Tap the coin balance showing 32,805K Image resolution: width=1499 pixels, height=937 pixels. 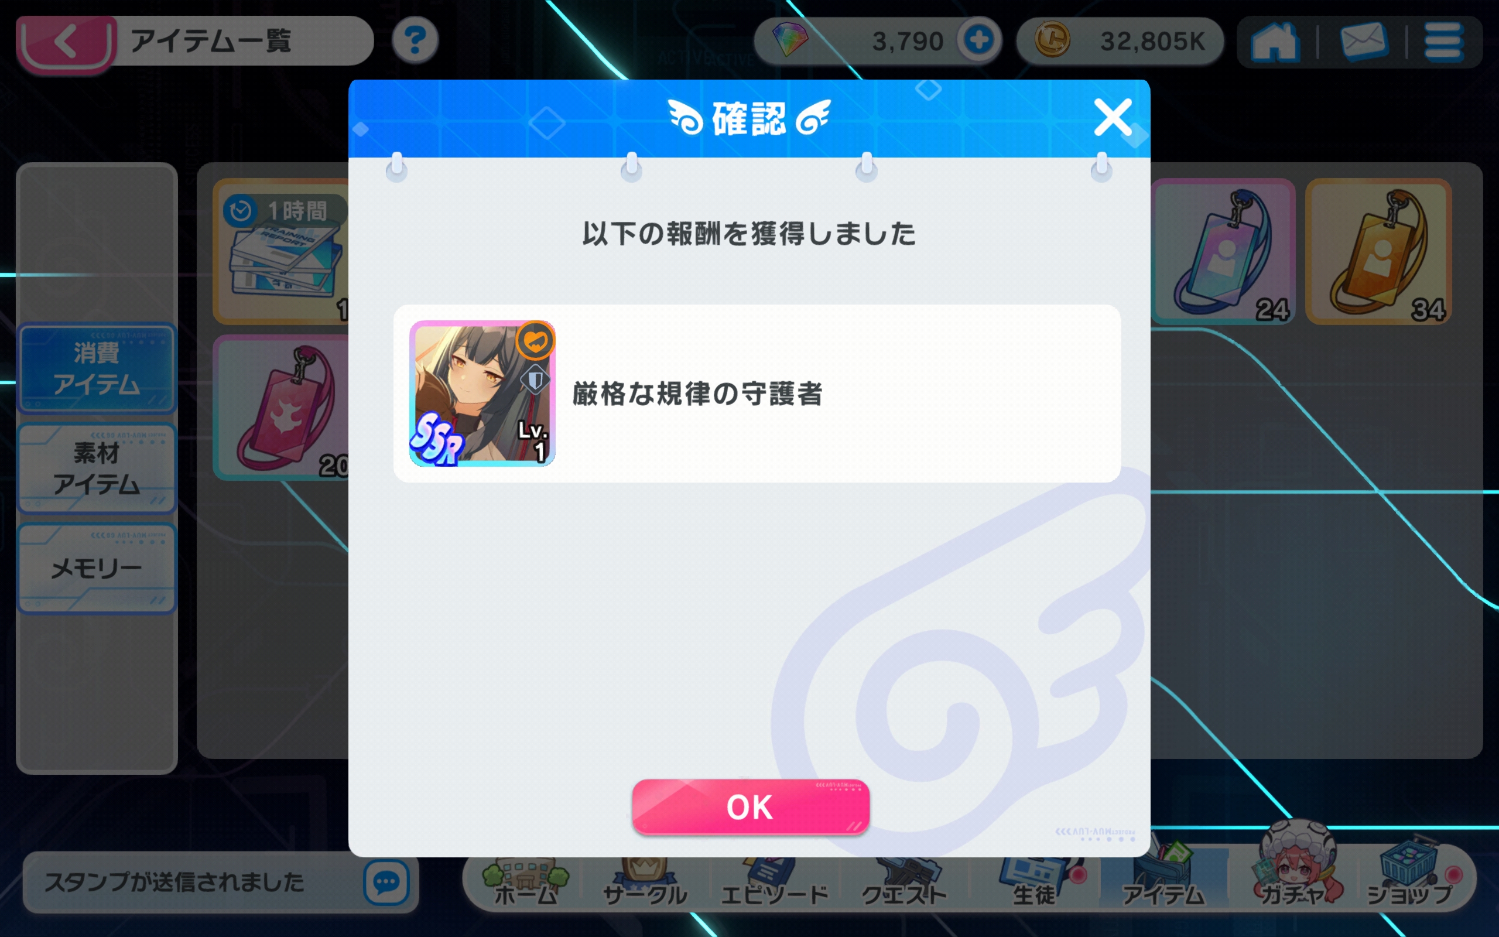[1120, 41]
